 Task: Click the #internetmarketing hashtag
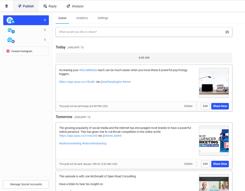(94, 143)
